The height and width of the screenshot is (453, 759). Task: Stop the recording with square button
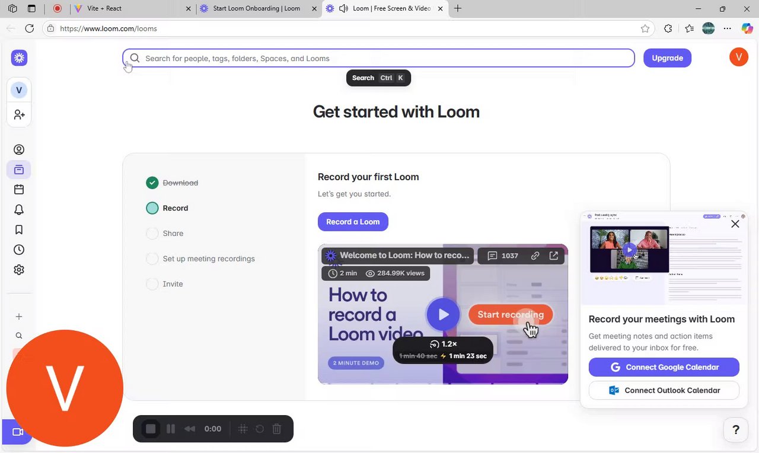pos(151,429)
